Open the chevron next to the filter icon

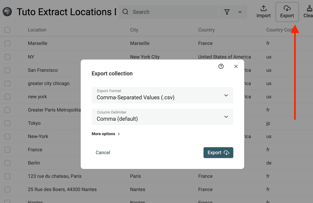point(240,12)
